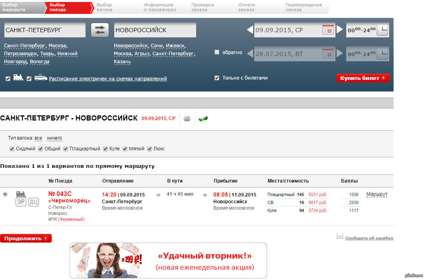This screenshot has width=425, height=280.
Task: Click the envelope icon near report error
Action: 340,237
